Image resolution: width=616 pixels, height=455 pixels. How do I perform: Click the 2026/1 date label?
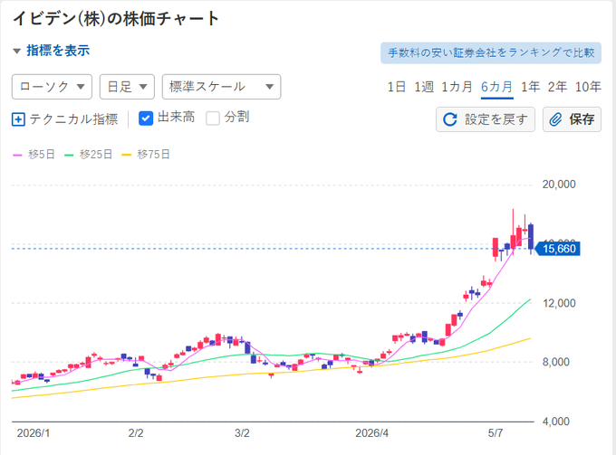(34, 433)
